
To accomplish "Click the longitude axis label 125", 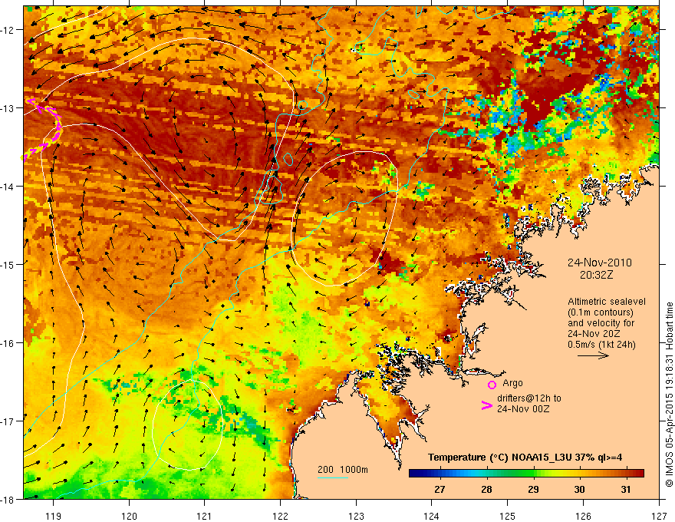I will (508, 516).
